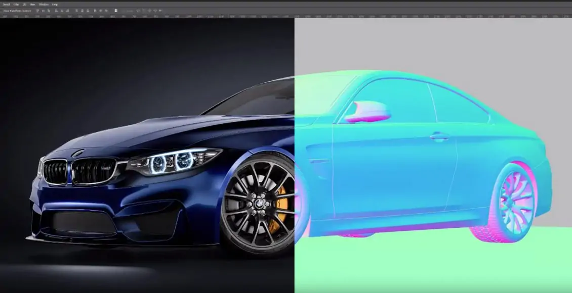Open the Select menu
572x293 pixels.
7,4
